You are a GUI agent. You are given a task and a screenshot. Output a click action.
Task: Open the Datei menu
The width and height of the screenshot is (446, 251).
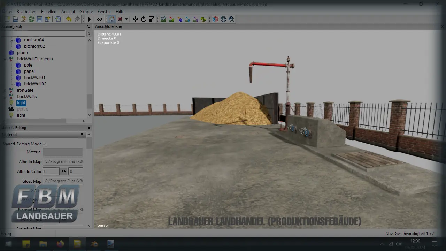coord(7,12)
